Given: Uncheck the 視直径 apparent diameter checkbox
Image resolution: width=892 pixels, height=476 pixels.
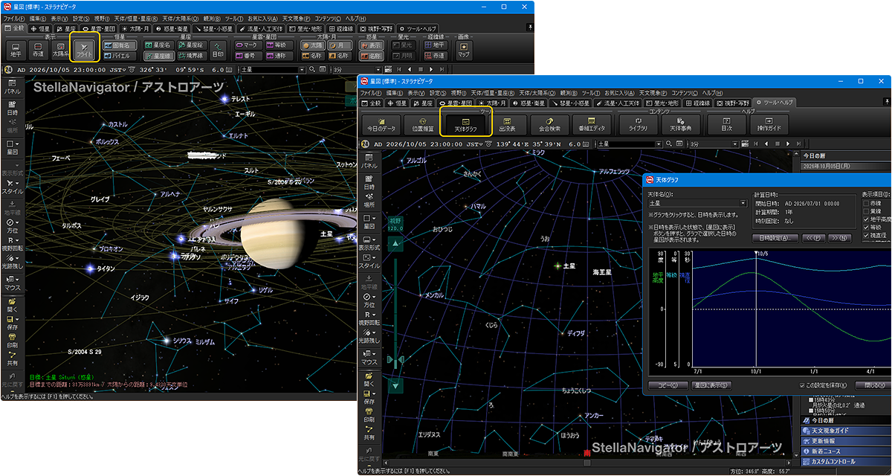Looking at the screenshot, I should [867, 236].
